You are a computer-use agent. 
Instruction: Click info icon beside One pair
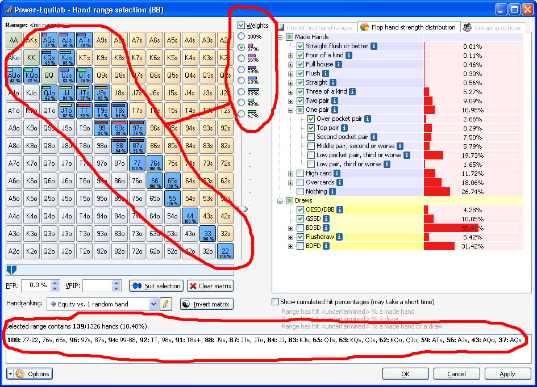[x=335, y=110]
